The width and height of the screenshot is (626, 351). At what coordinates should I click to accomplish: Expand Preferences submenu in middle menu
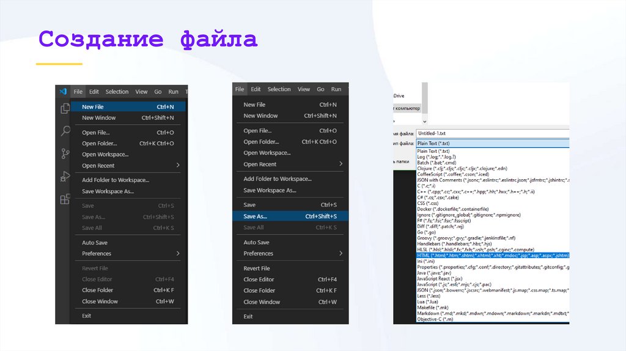pos(290,254)
